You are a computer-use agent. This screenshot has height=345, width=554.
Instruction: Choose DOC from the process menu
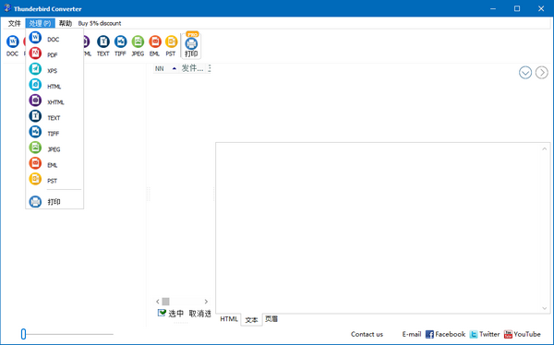[54, 38]
